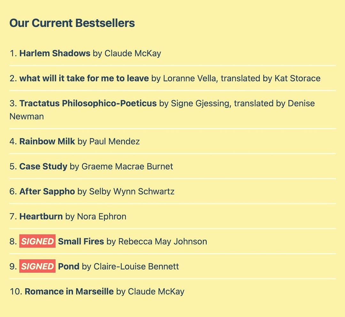Click the title "what will it take for me to leave"
This screenshot has width=345, height=317.
(x=84, y=78)
